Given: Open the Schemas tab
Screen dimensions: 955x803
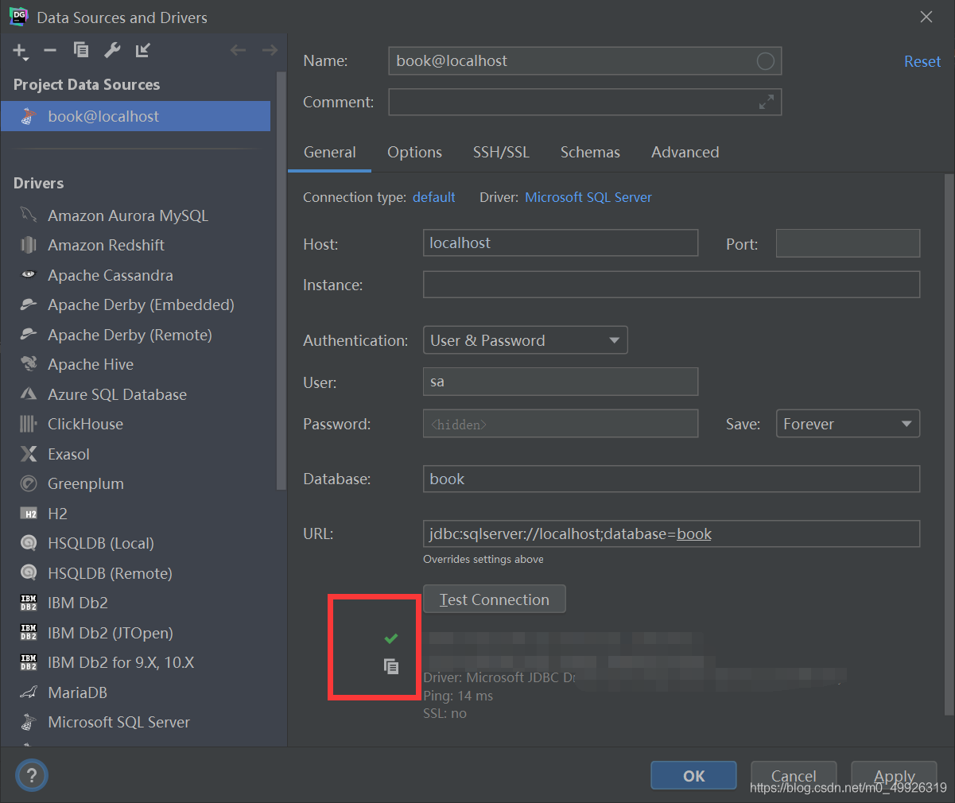Looking at the screenshot, I should [590, 152].
